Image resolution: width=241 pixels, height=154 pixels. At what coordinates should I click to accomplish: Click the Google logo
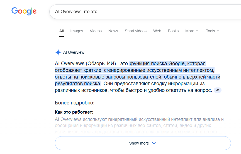(x=24, y=11)
